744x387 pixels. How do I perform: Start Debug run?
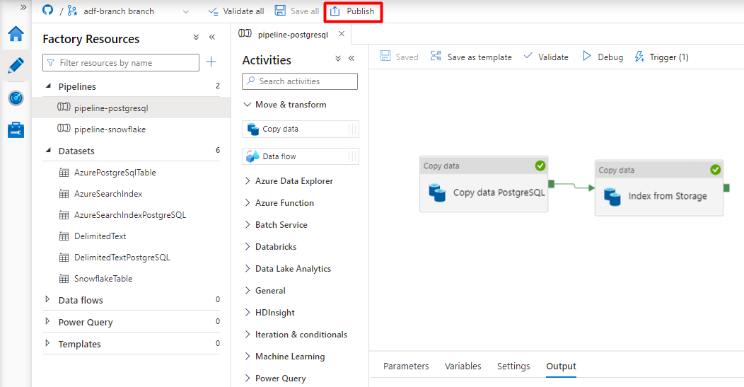tap(603, 57)
